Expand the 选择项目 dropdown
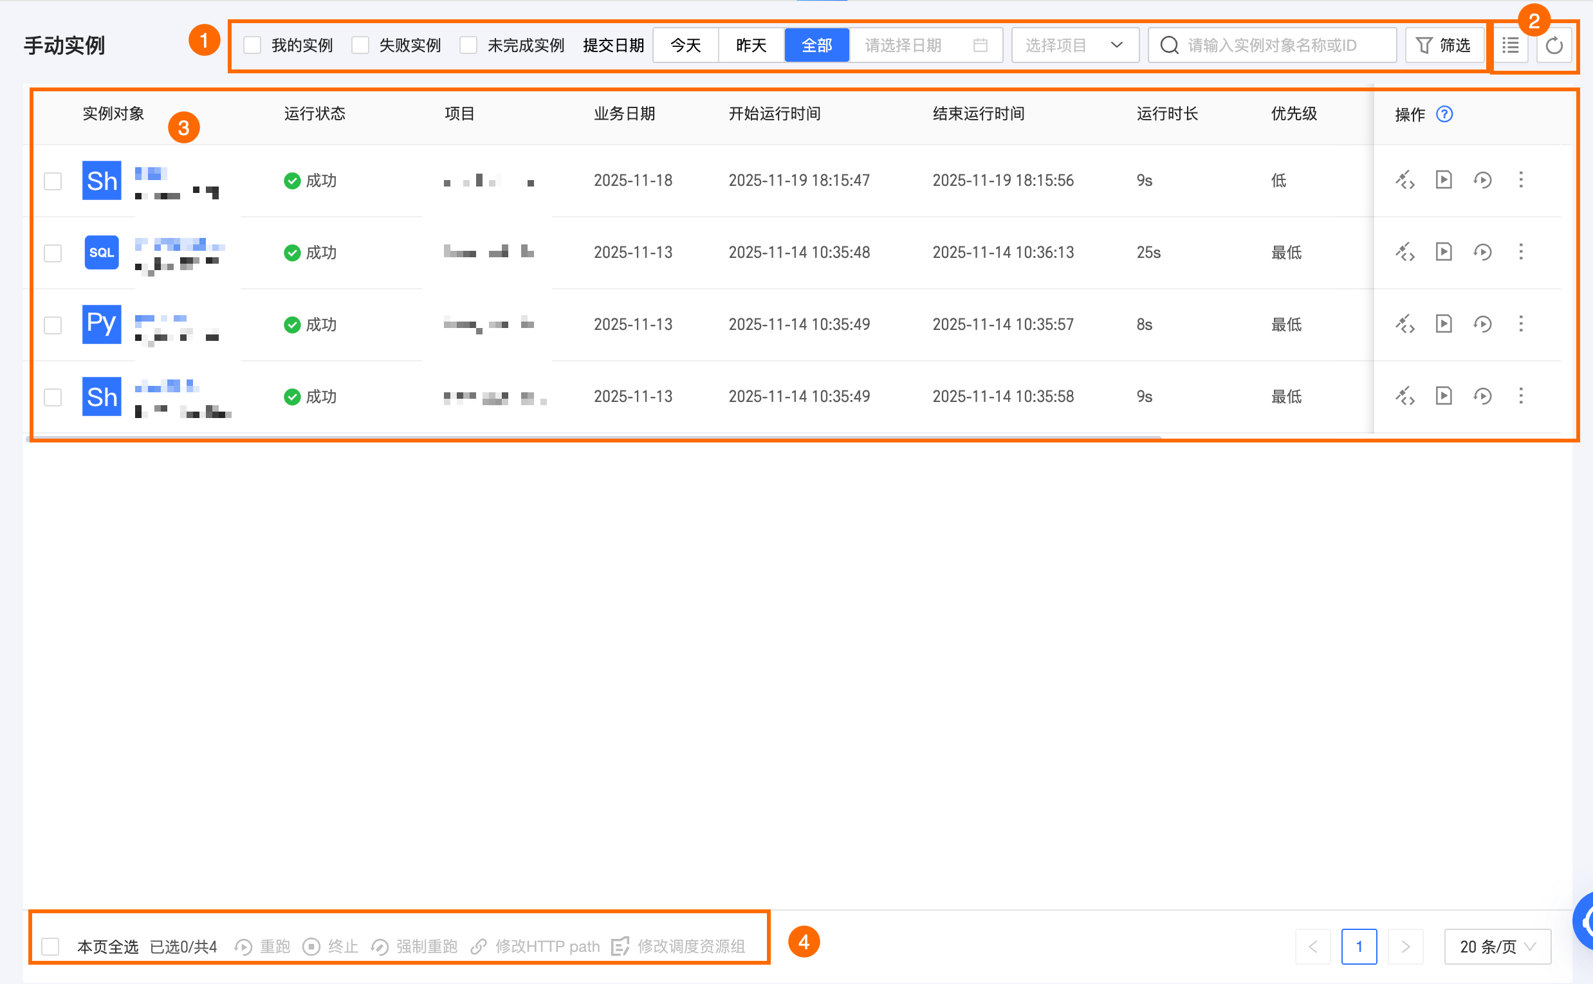The height and width of the screenshot is (984, 1593). click(x=1074, y=46)
